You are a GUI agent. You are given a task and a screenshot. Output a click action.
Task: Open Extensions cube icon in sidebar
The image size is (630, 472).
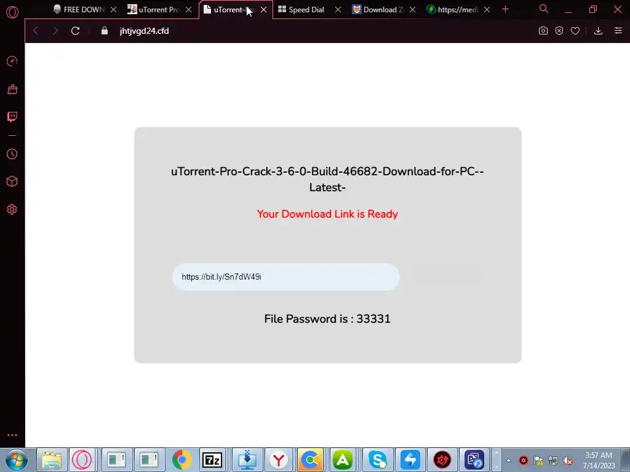click(x=12, y=181)
